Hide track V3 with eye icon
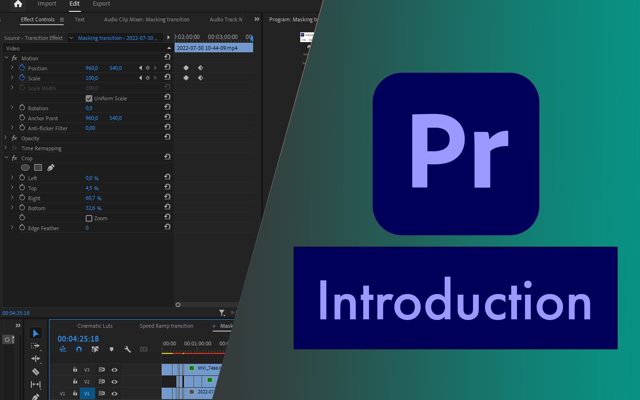This screenshot has height=400, width=640. tap(114, 370)
